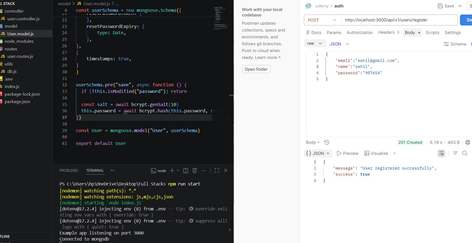Search the response body in Postman

[465, 153]
